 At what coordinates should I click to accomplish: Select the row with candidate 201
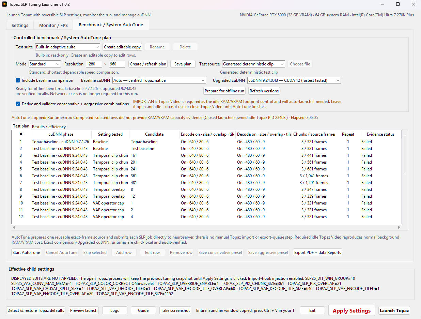[207, 162]
